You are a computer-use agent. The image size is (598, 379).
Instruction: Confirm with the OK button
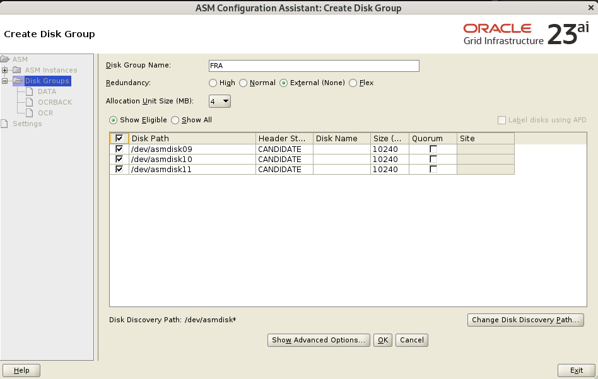[382, 340]
